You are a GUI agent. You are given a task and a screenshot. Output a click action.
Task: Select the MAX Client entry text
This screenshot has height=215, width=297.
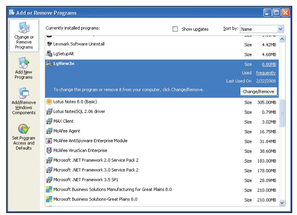coord(63,121)
